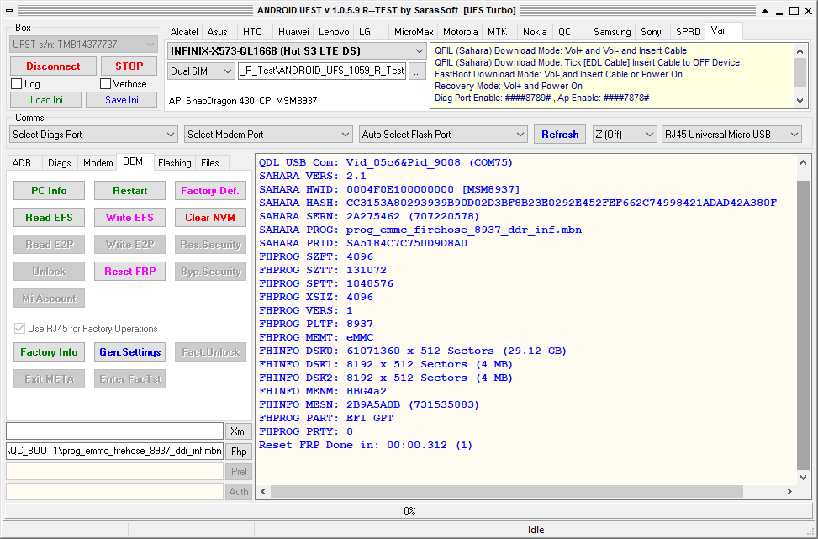The height and width of the screenshot is (539, 818).
Task: Switch to the LG brand tab
Action: [365, 32]
